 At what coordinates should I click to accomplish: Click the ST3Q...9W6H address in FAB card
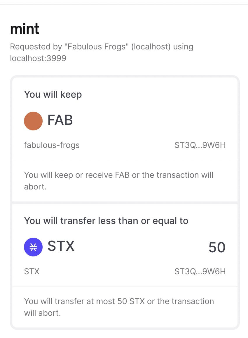[x=200, y=145]
